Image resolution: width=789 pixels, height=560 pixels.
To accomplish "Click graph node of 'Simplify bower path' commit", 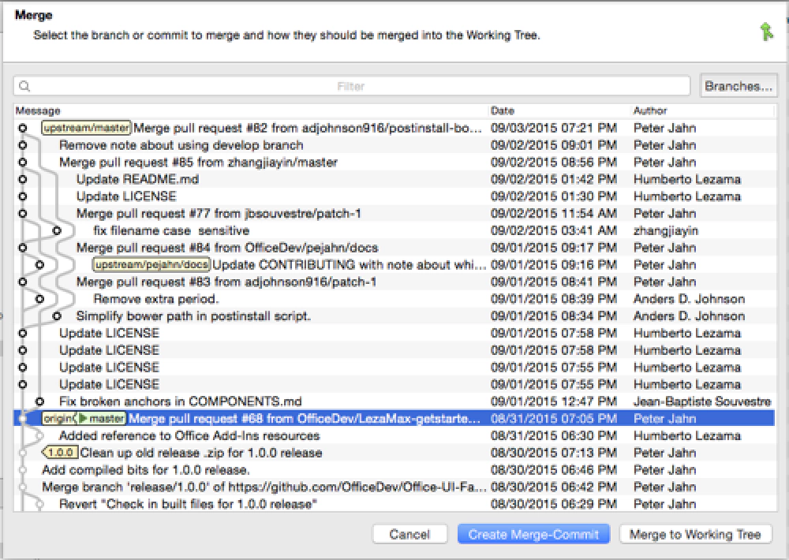I will pos(57,316).
